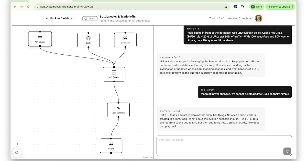307x161 pixels.
Task: Click the Load Balancer top connection handle
Action: [118, 103]
